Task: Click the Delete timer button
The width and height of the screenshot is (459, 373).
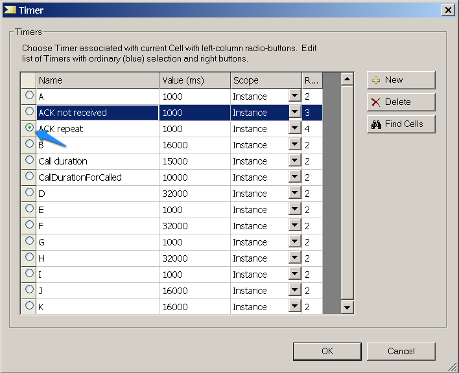Action: [x=401, y=102]
